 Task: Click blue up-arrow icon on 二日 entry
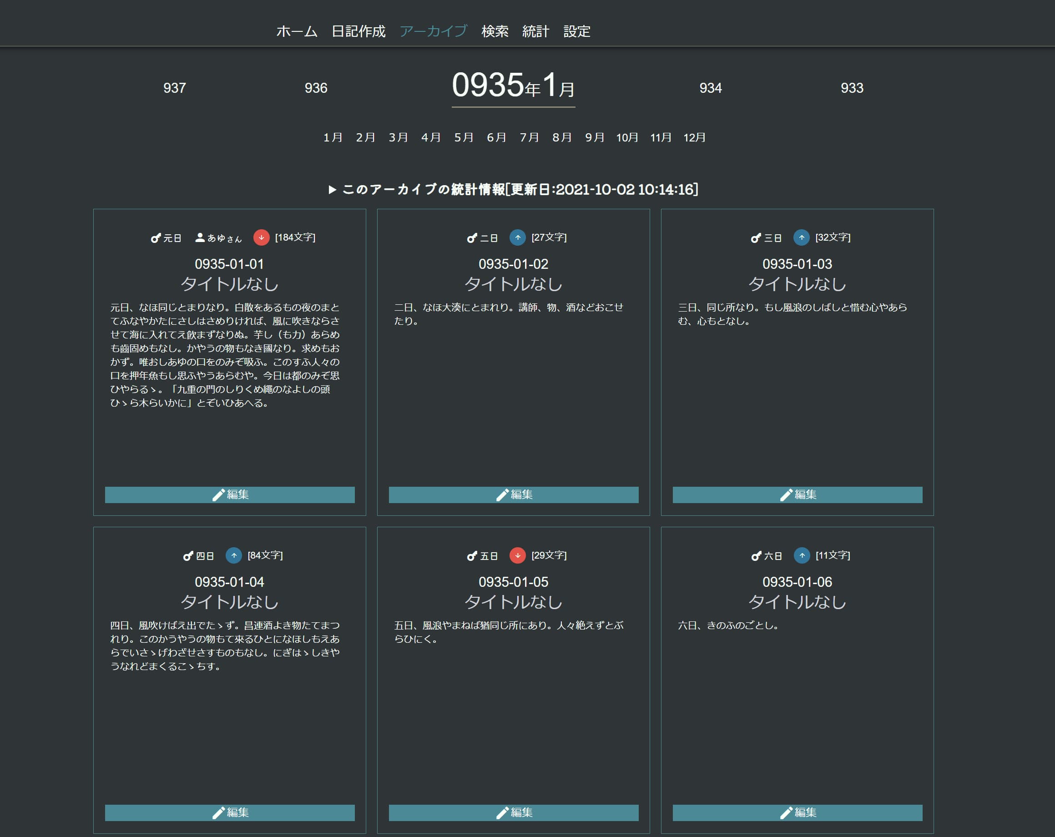(517, 237)
